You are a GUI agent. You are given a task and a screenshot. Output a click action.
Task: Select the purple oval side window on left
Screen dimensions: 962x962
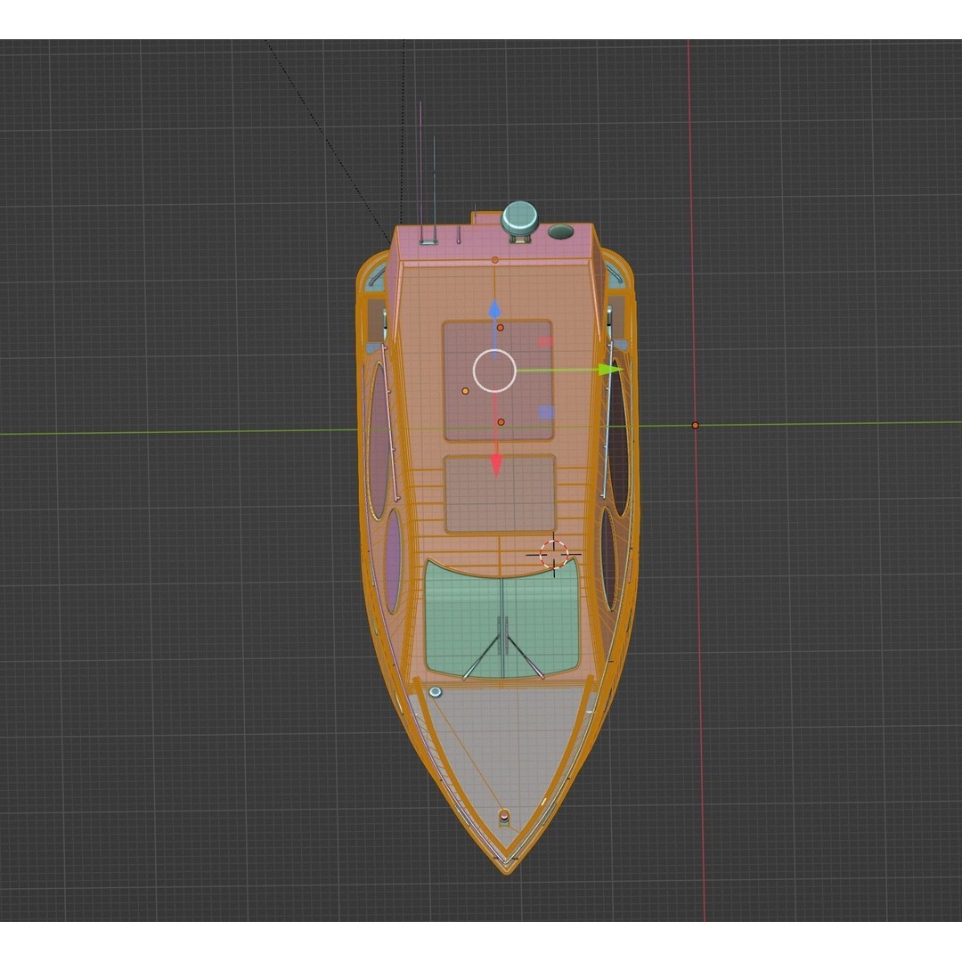394,562
